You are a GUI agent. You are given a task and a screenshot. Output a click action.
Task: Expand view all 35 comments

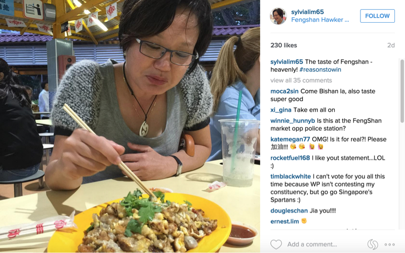[x=301, y=80]
